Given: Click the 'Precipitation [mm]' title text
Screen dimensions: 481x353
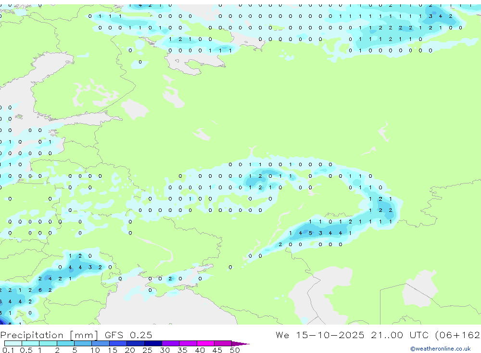Looking at the screenshot, I should (50, 335).
